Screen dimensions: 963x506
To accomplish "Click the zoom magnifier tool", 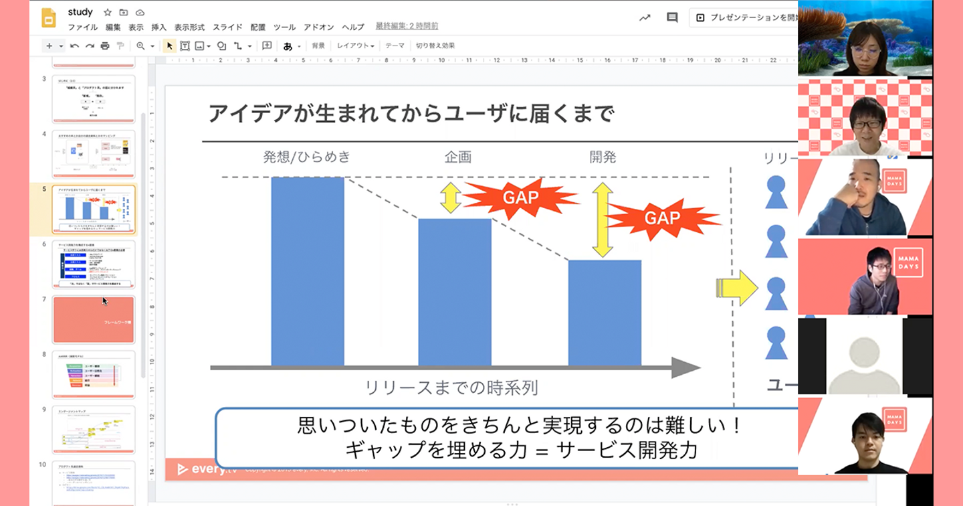I will (140, 46).
